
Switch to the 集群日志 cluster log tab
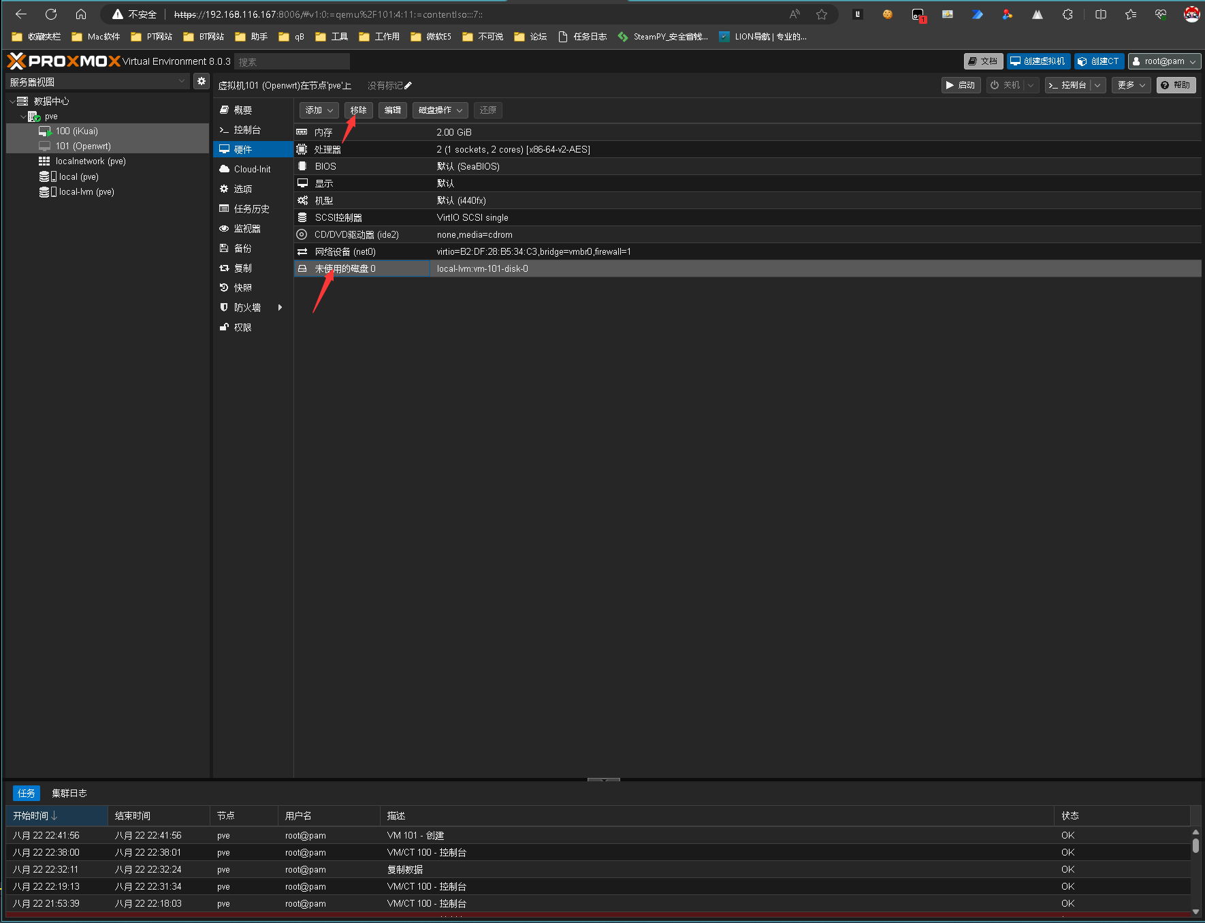pos(69,793)
